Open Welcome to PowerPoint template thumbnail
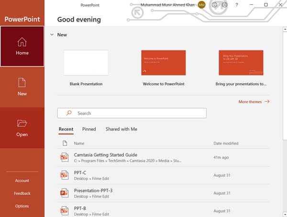The image size is (287, 217). click(x=164, y=63)
